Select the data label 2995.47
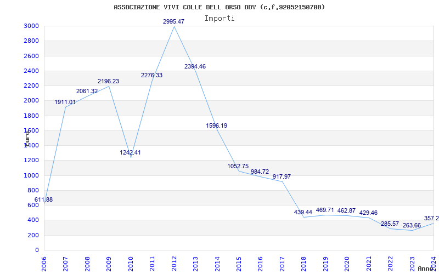The height and width of the screenshot is (274, 439). coord(173,21)
